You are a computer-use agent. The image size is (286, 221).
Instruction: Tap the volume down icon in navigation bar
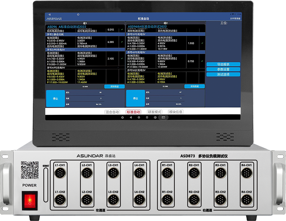click(x=122, y=117)
